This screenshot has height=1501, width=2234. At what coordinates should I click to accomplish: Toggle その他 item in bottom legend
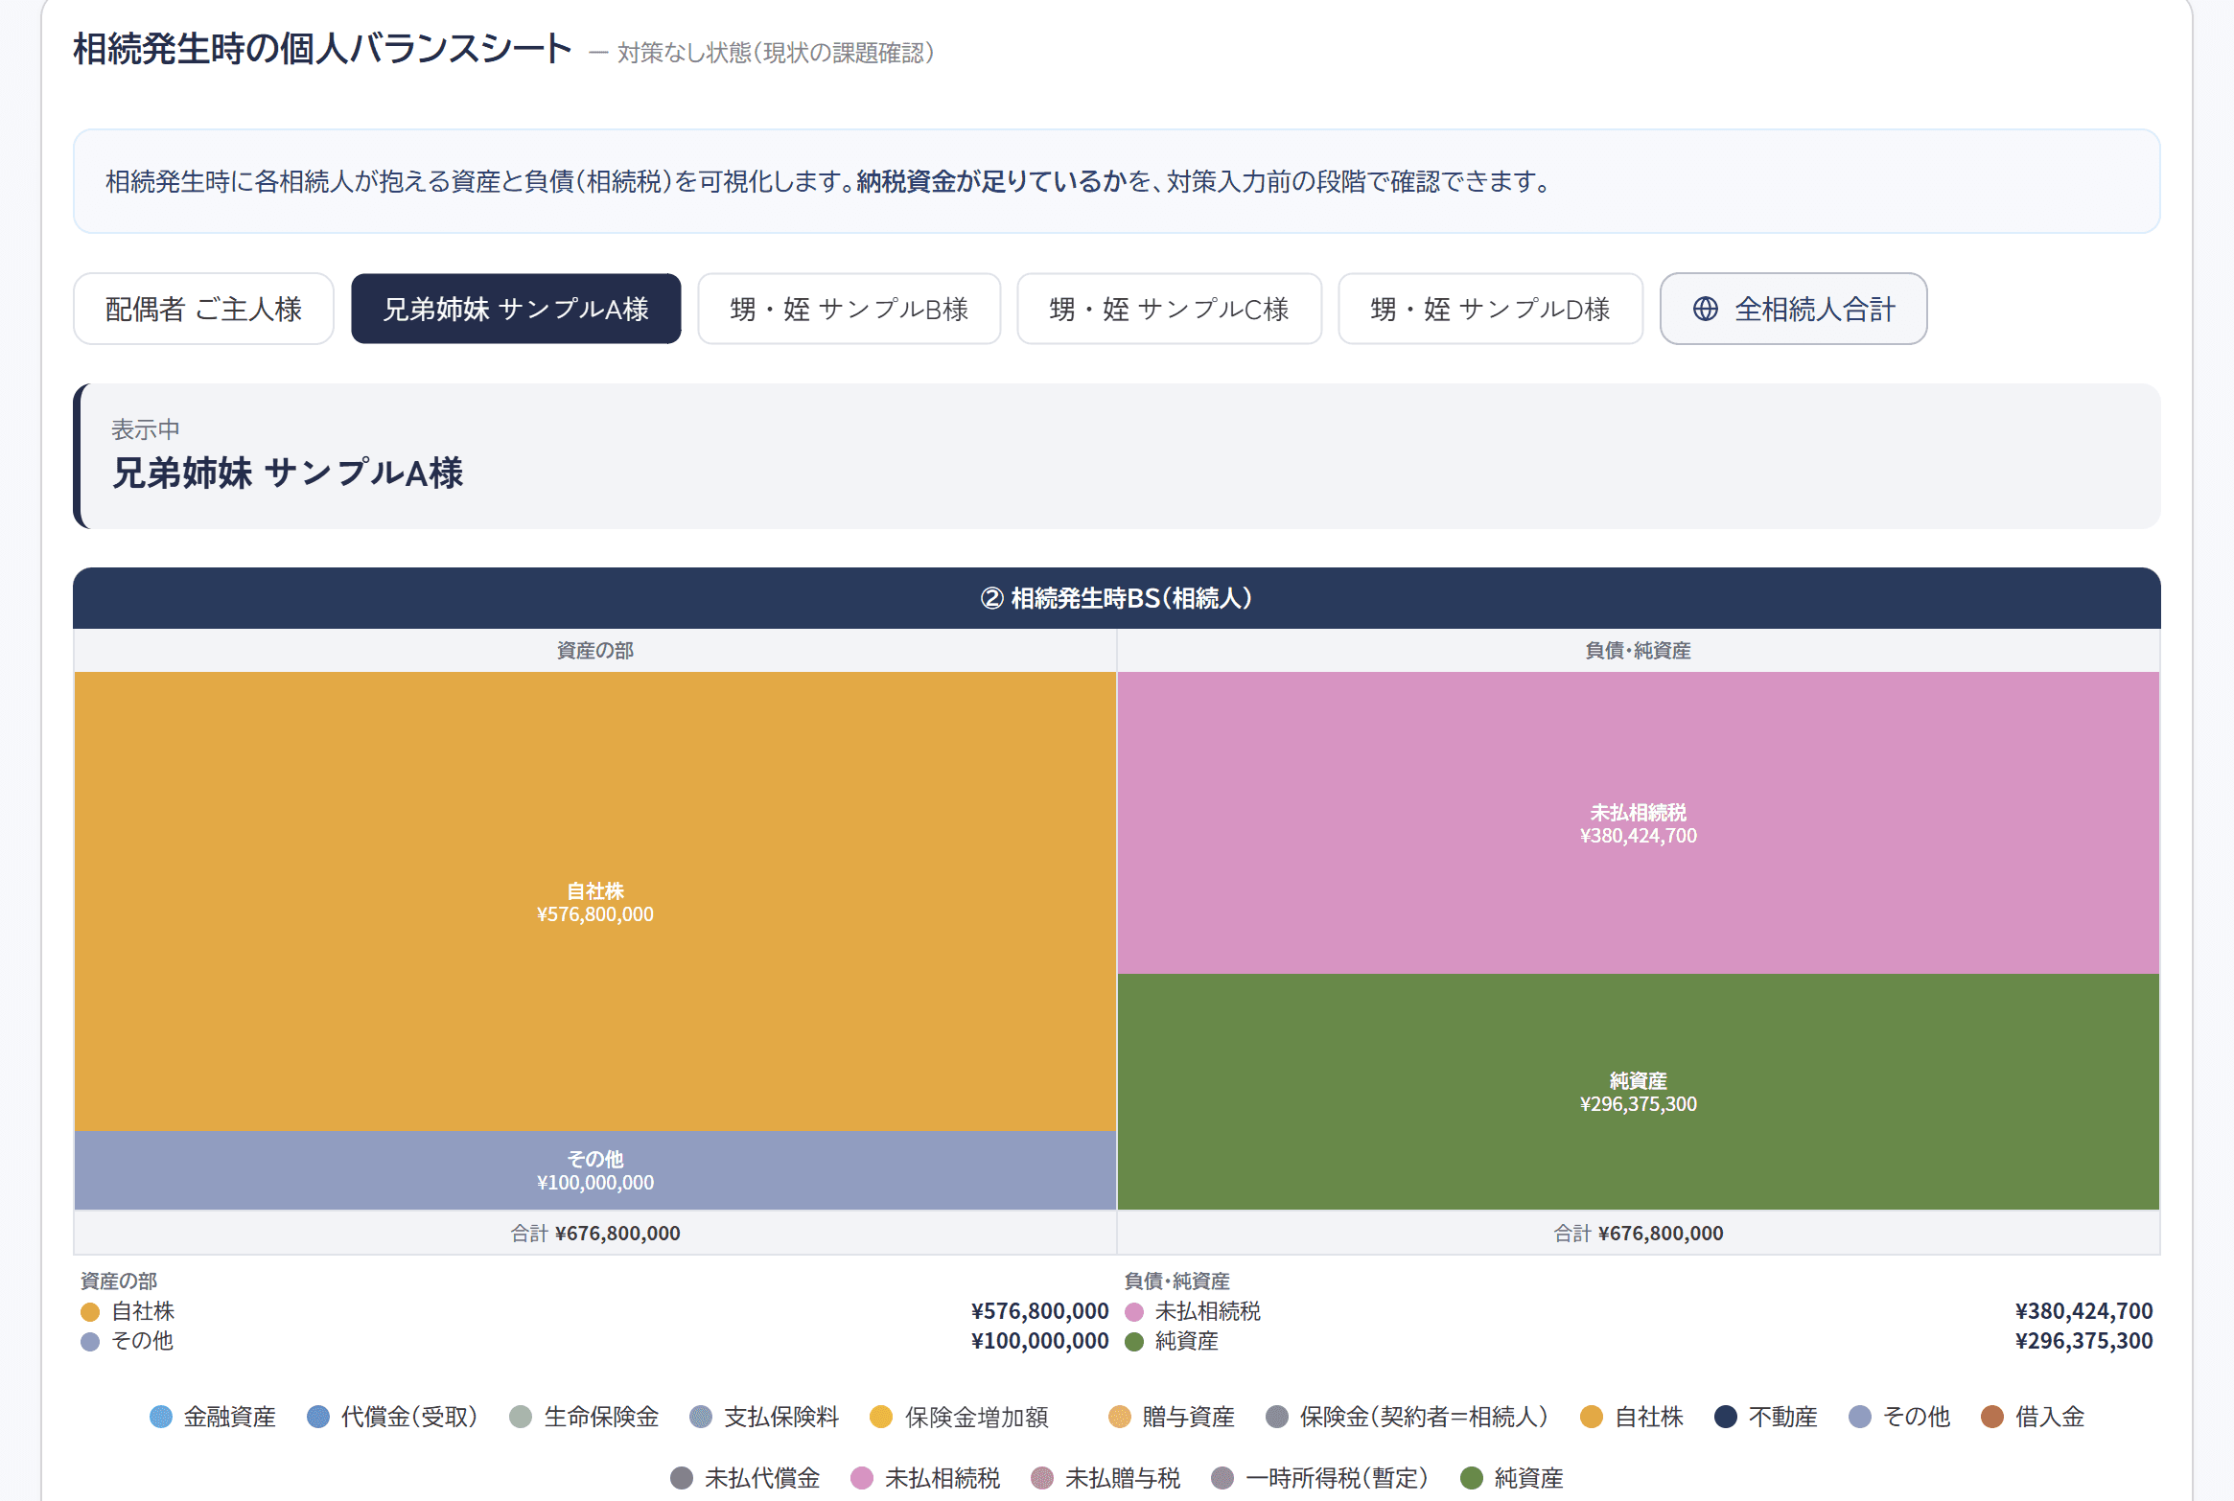pos(1899,1417)
